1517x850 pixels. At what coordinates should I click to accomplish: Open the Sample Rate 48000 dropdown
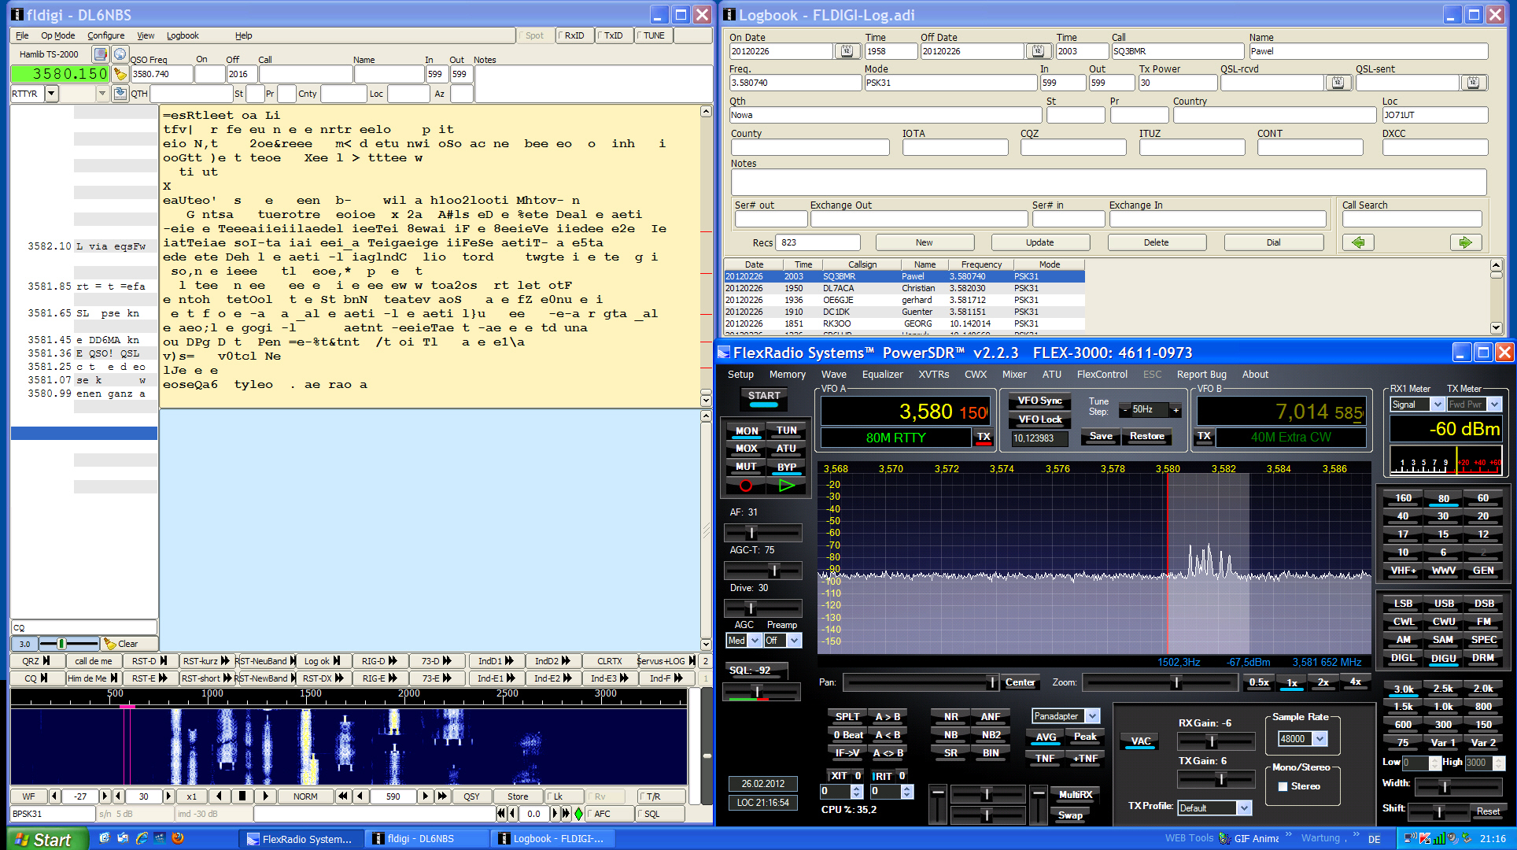1320,738
